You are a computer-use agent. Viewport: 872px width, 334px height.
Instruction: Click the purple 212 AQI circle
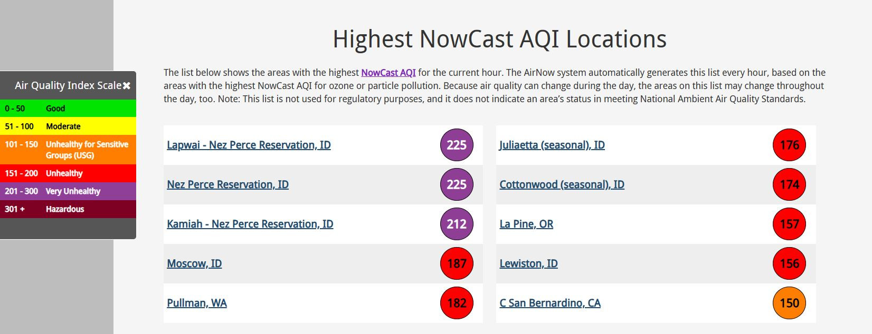pyautogui.click(x=457, y=224)
